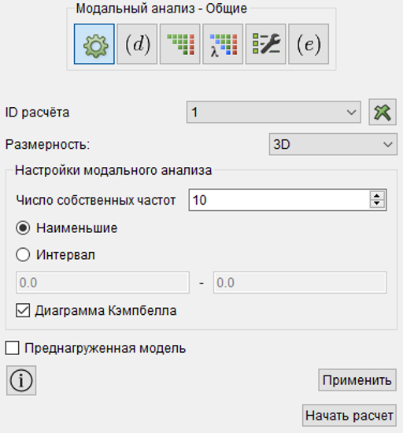Screen dimensions: 403x433
Task: Click the Начать расчет button
Action: (349, 416)
